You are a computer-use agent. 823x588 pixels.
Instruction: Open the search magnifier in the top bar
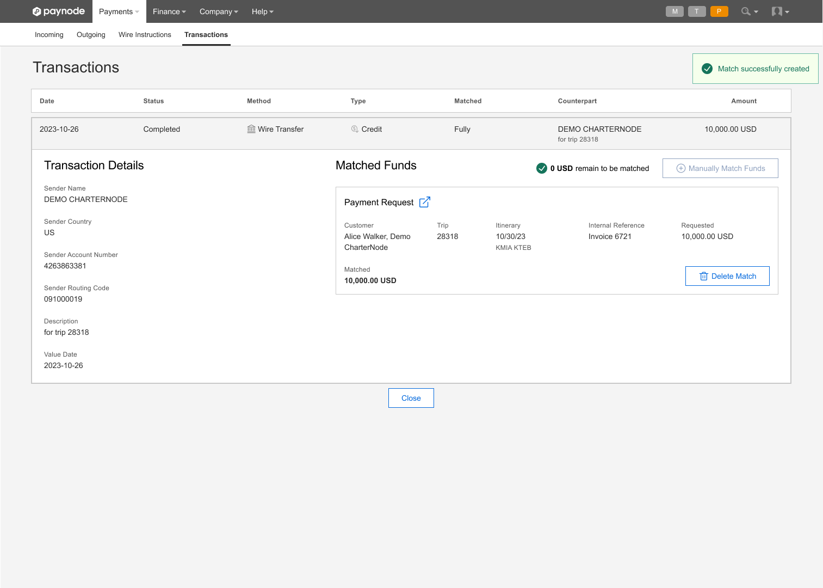coord(749,11)
